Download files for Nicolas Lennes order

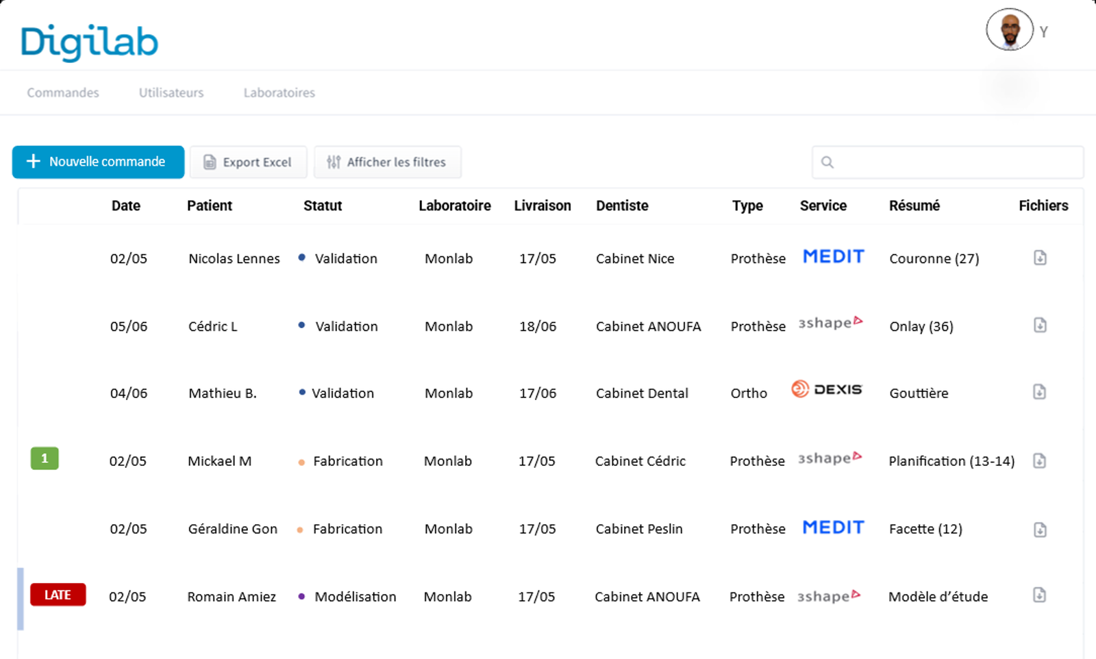(x=1040, y=258)
